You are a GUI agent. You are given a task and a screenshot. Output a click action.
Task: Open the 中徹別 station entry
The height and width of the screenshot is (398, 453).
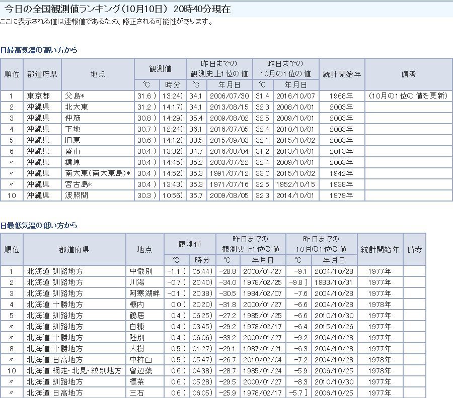[x=140, y=271]
